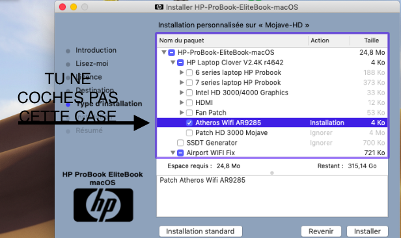The width and height of the screenshot is (401, 238).
Task: Select the Patch HD 3000 Mojave row text
Action: point(232,133)
